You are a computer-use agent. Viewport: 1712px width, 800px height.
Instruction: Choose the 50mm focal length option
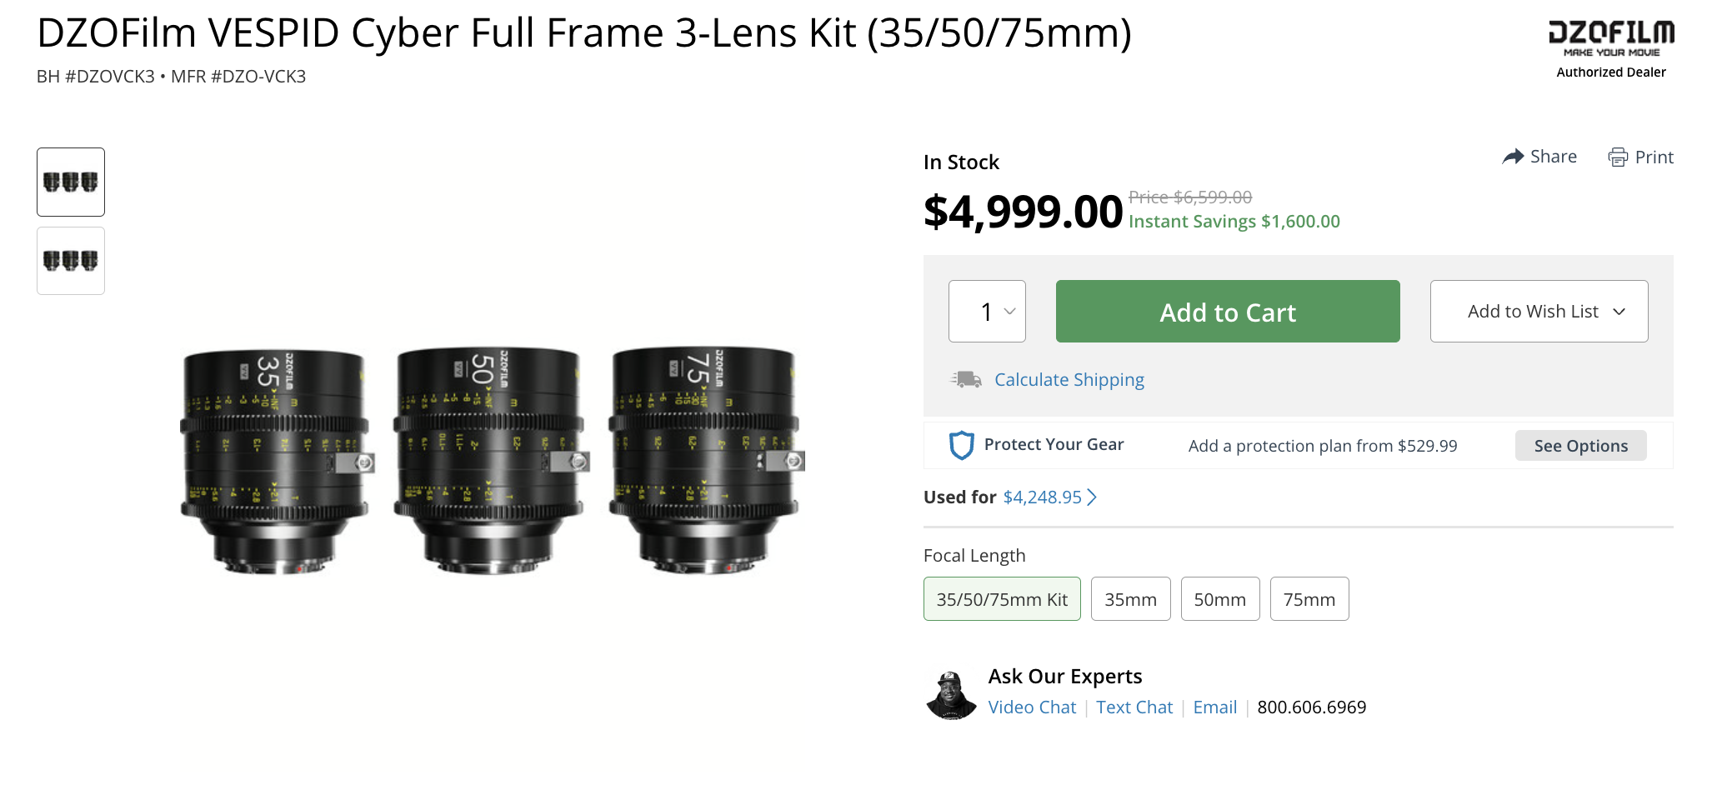[x=1219, y=599]
